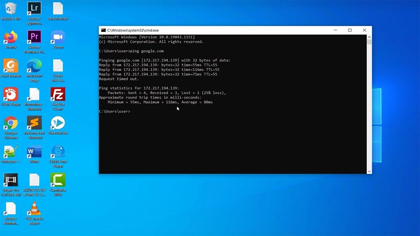
Task: Select the Vegas Pro 13.0 icon
Action: click(x=11, y=185)
